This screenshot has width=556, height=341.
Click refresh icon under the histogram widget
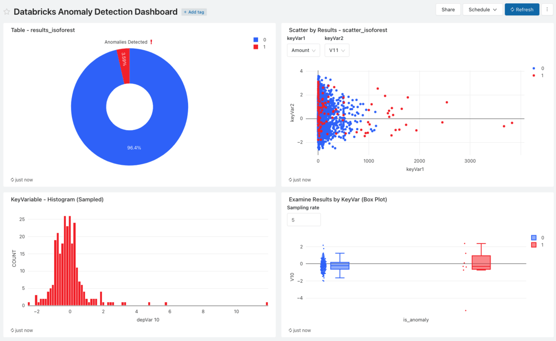[x=13, y=330]
